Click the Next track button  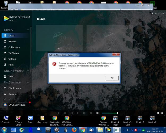(91, 113)
